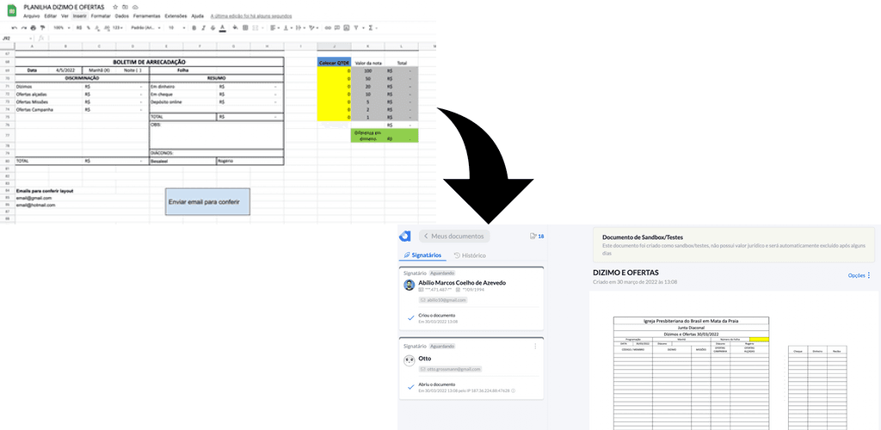Undo the last action in Sheets
Viewport: 881px width, 430px height.
click(15, 28)
